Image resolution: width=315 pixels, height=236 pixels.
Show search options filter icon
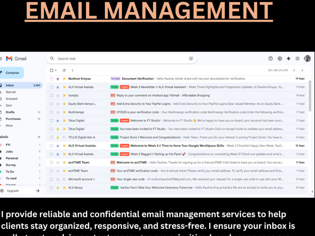pos(191,59)
